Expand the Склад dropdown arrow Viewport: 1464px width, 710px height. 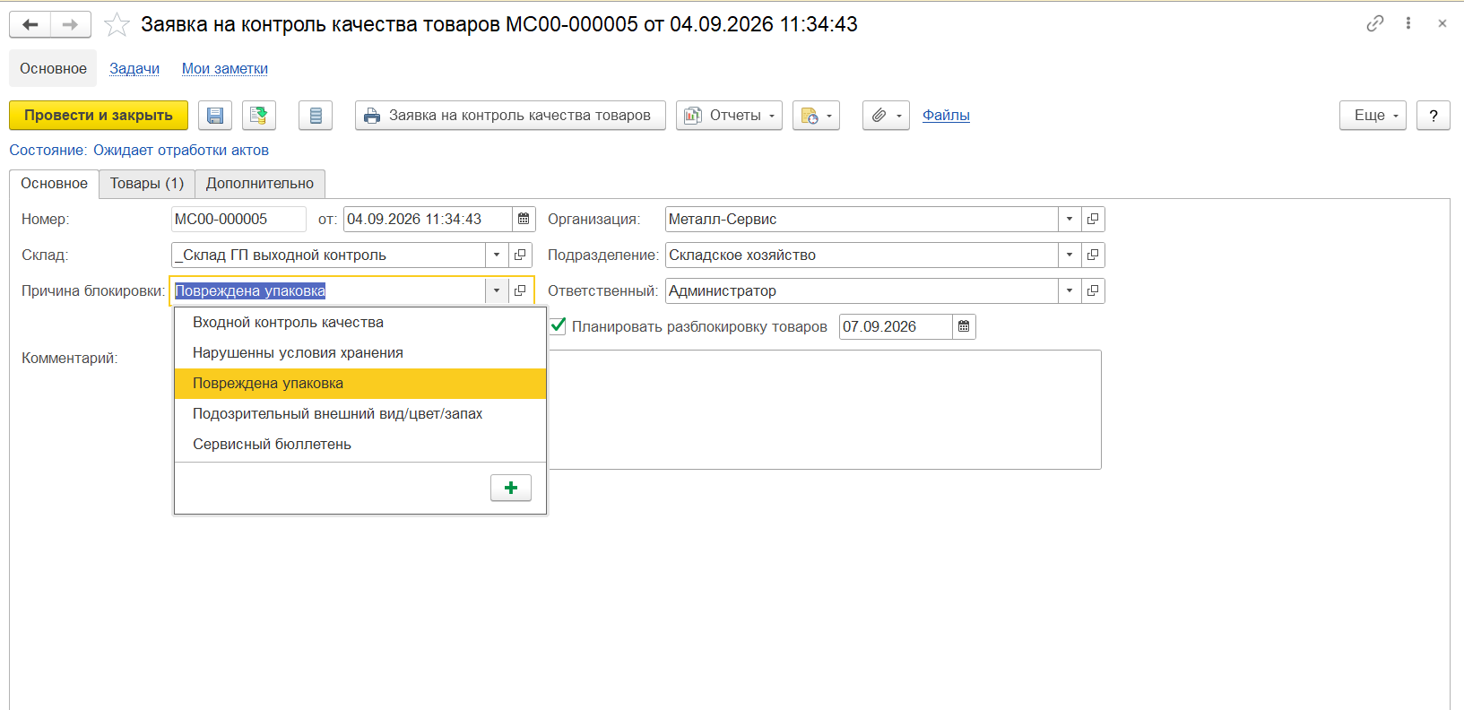(497, 255)
